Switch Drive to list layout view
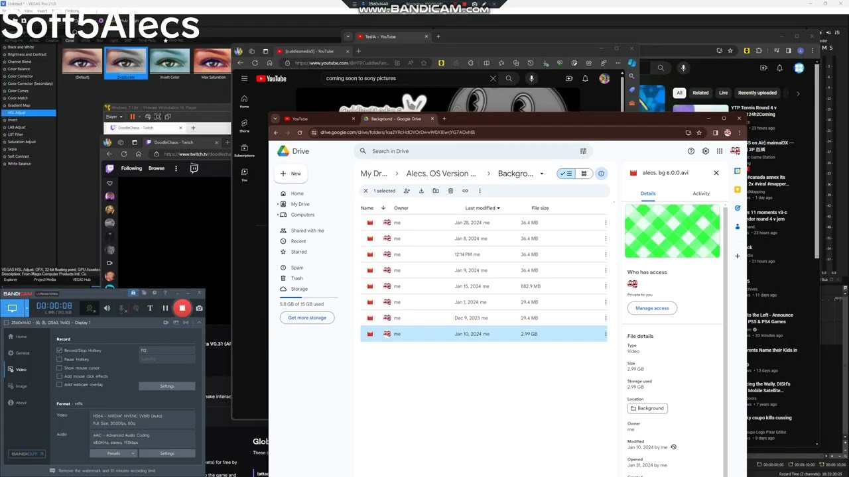Screen dimensions: 849x477 pos(566,174)
